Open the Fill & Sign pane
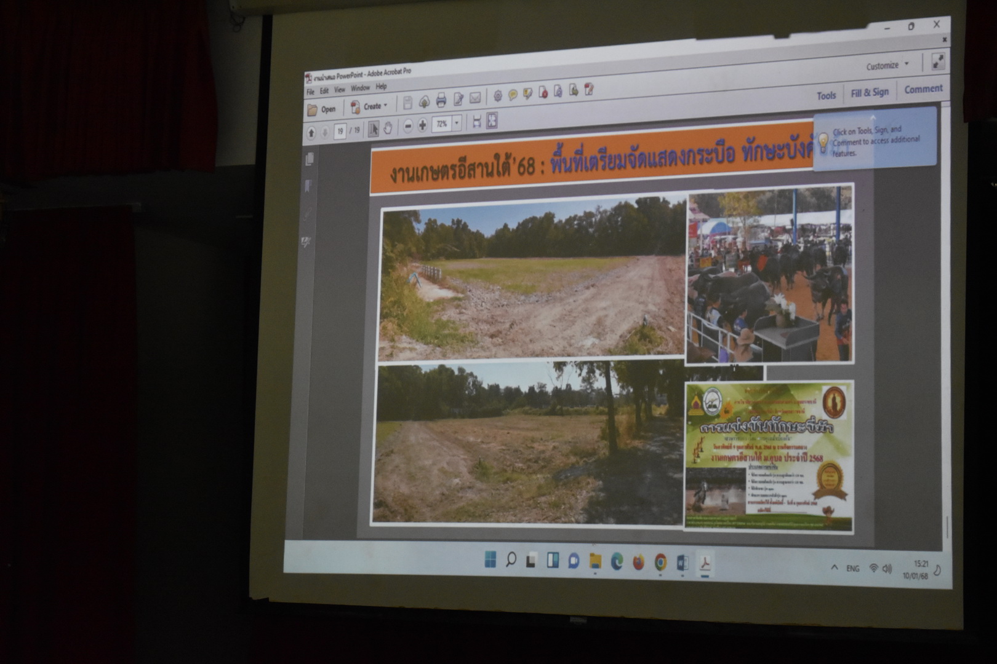 pyautogui.click(x=869, y=92)
